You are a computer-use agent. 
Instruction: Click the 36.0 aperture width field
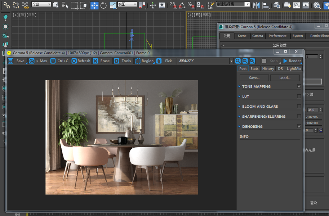(313, 110)
